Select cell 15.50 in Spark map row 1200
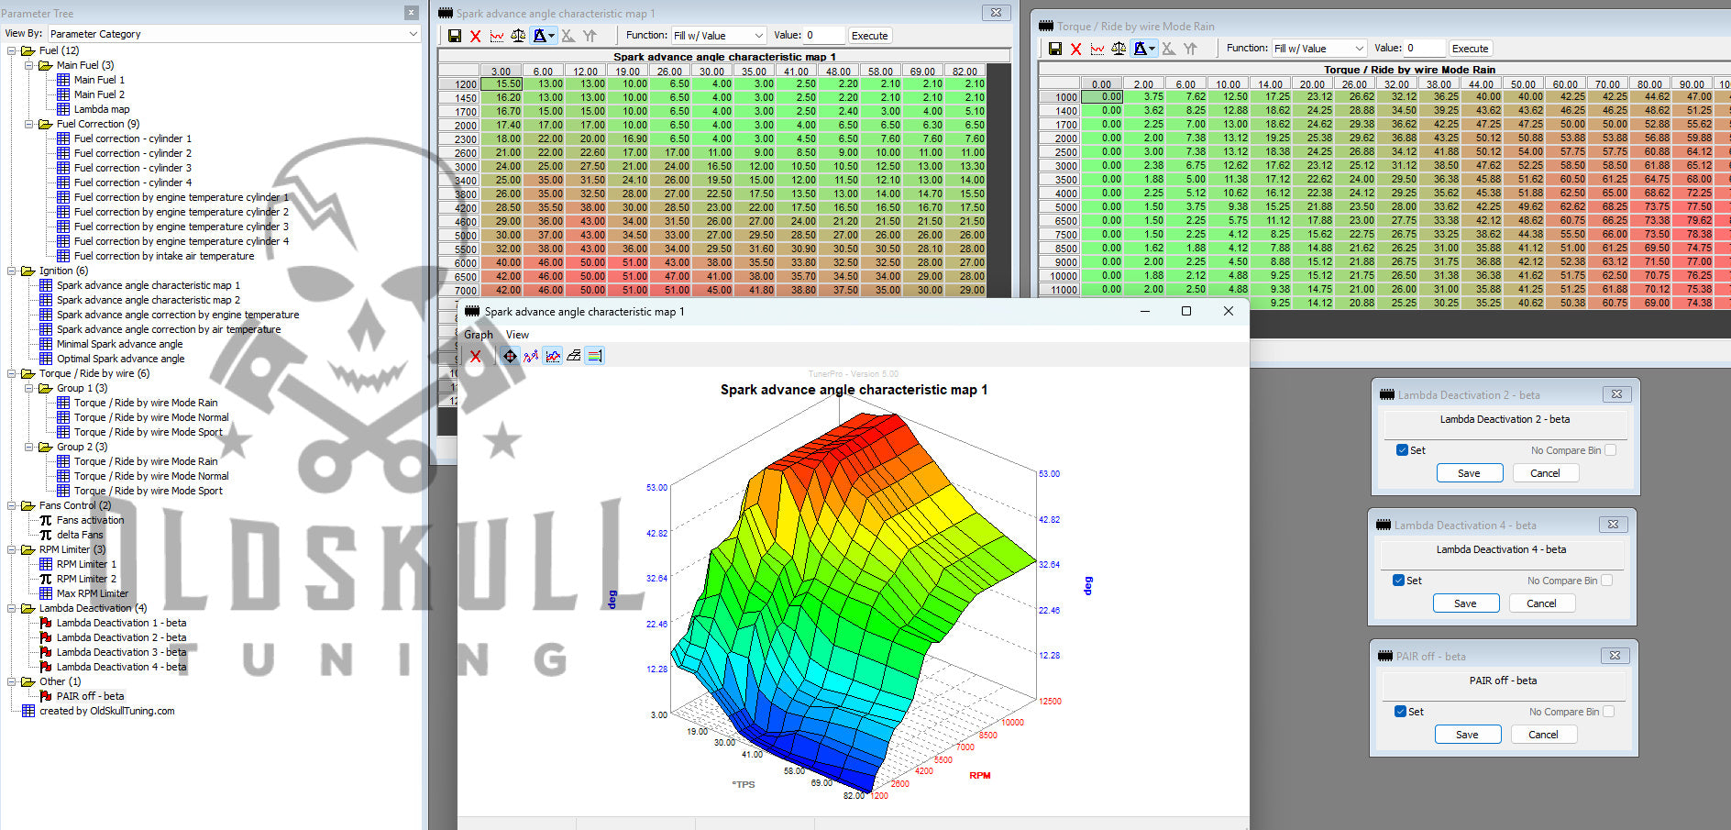Image resolution: width=1731 pixels, height=830 pixels. (502, 83)
